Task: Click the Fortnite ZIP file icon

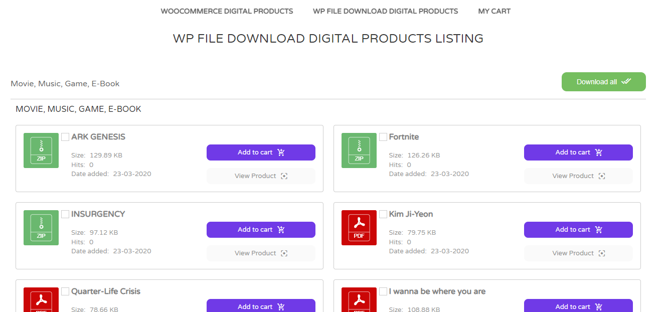Action: (359, 150)
